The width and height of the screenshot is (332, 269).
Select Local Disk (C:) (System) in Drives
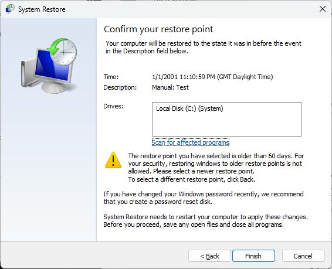[x=189, y=108]
